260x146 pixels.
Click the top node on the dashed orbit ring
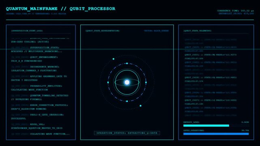(127, 63)
